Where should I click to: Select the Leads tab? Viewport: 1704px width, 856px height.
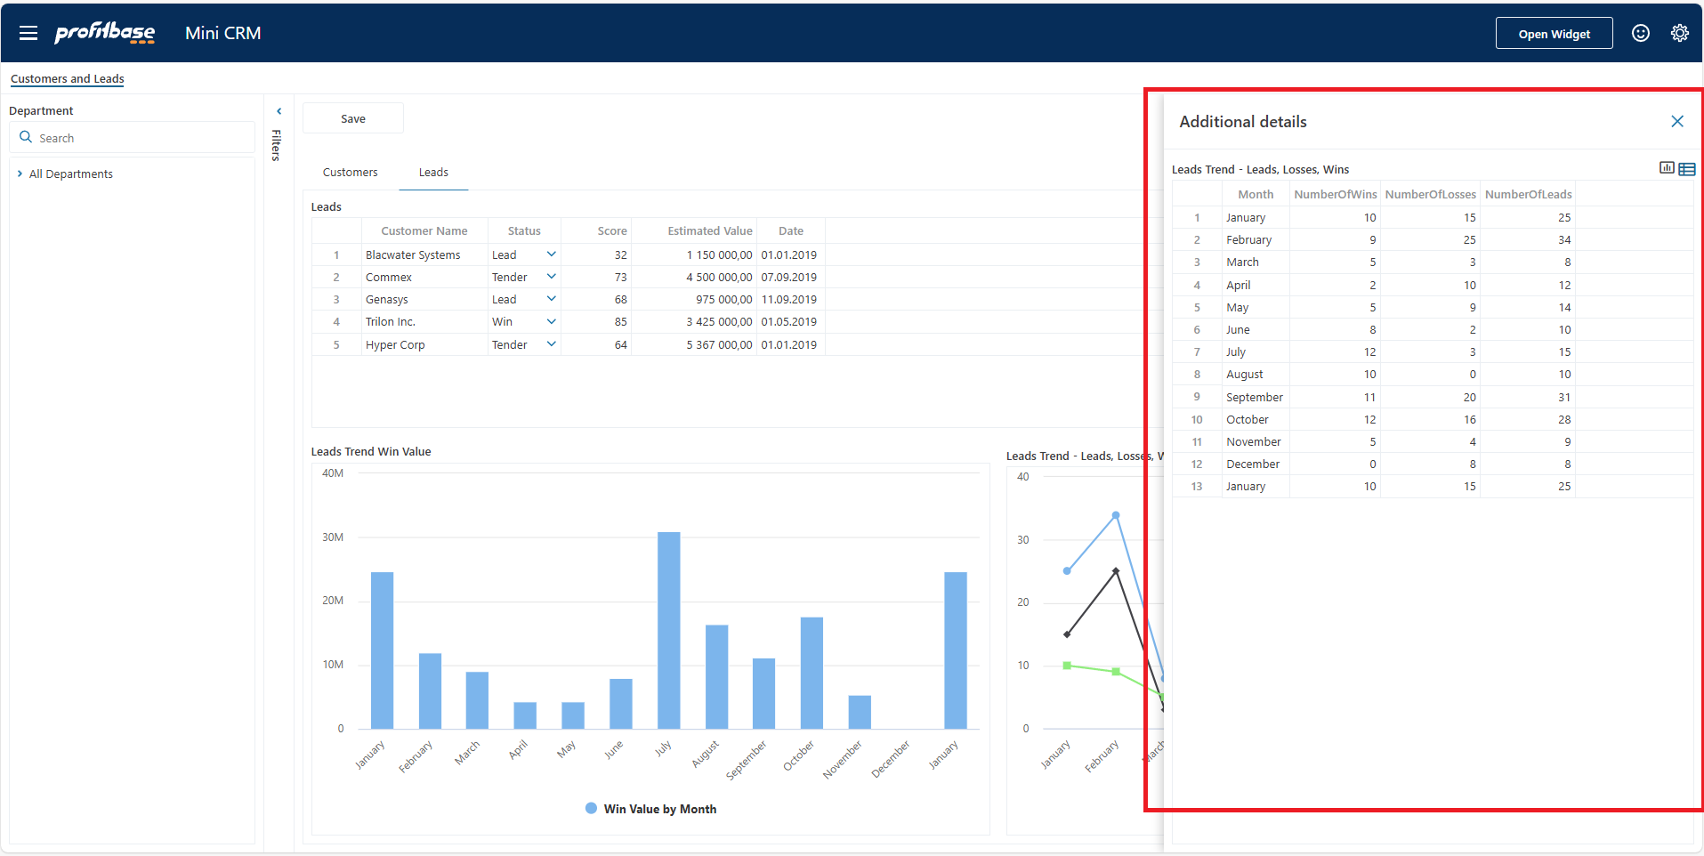pyautogui.click(x=433, y=173)
